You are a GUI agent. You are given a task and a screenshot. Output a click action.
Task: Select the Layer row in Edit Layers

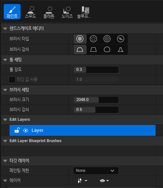[x=83, y=130]
